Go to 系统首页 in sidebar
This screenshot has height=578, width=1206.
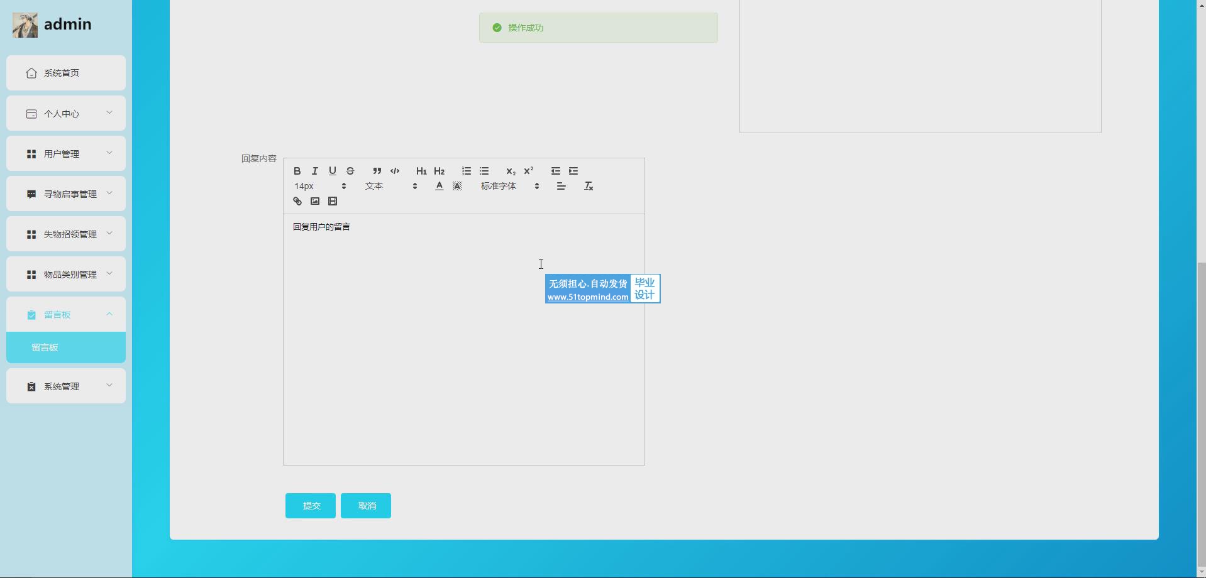click(x=66, y=73)
